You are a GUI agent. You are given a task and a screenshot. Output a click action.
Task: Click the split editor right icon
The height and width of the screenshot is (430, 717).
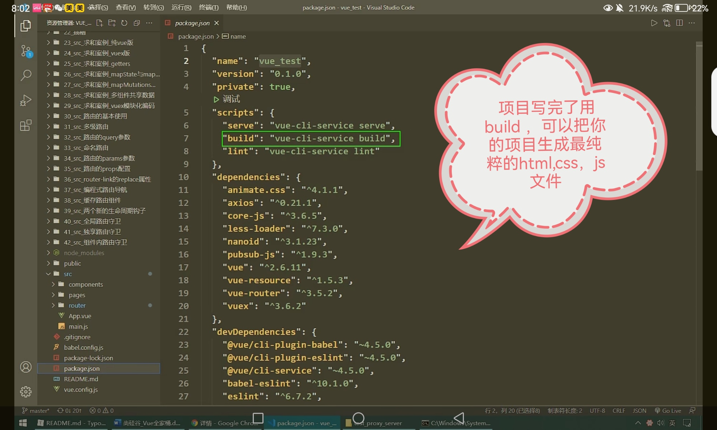coord(679,23)
